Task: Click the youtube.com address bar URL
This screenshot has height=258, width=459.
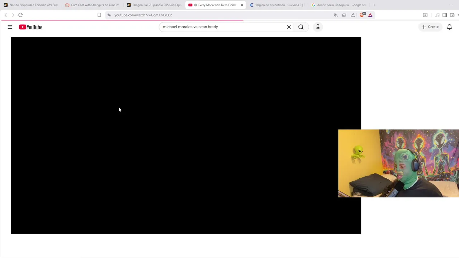Action: coord(143,15)
